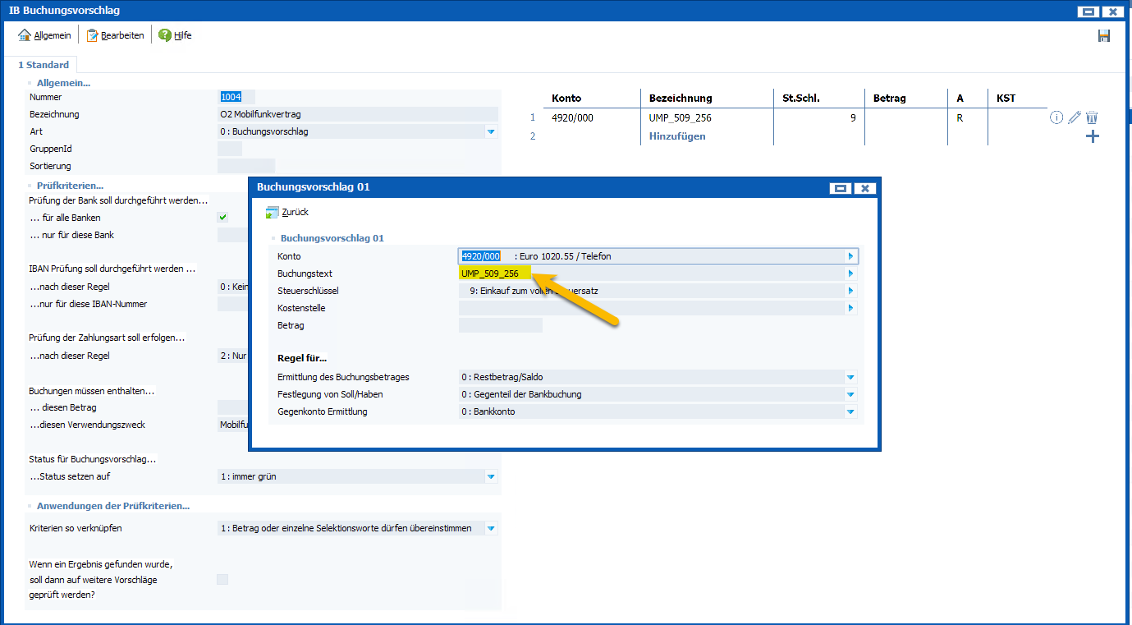
Task: Open the 'Gegenkonto Ermittlung' dropdown
Action: [851, 412]
